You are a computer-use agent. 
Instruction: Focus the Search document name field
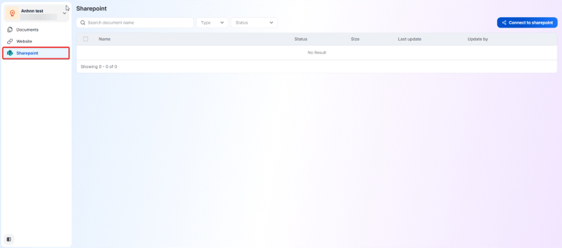coord(135,22)
